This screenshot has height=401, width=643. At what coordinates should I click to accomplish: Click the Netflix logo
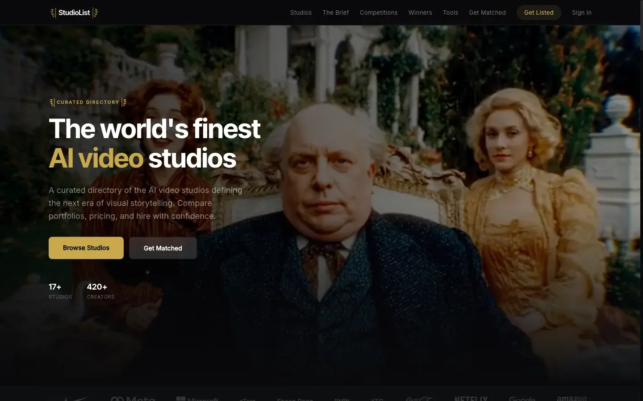coord(471,400)
